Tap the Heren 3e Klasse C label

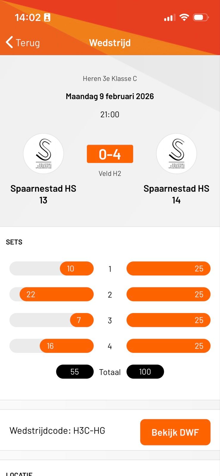[x=110, y=79]
